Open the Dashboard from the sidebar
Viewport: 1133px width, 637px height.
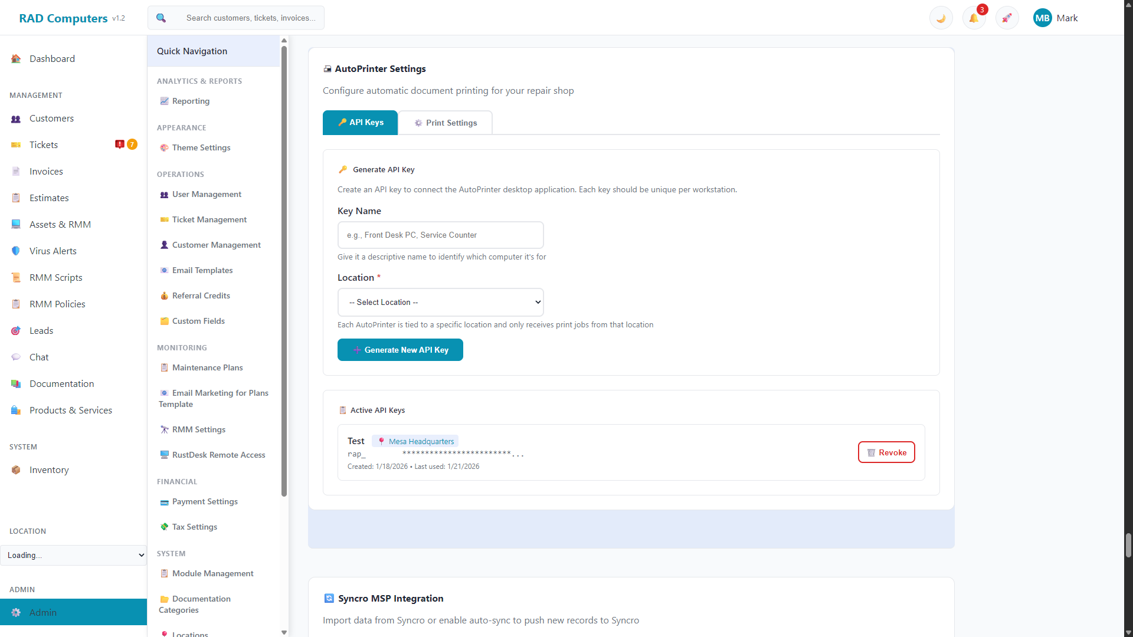click(x=52, y=58)
